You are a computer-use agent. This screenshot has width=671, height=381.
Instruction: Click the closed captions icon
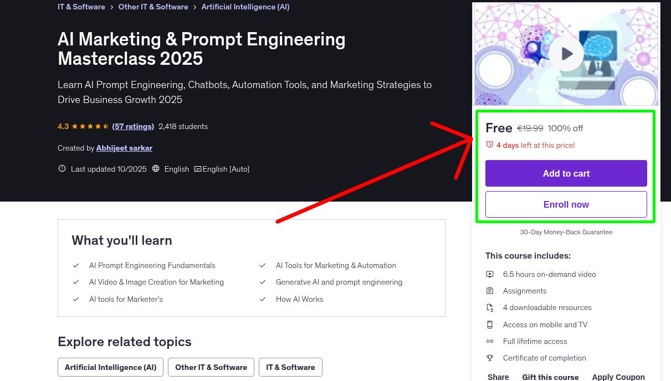pyautogui.click(x=198, y=169)
